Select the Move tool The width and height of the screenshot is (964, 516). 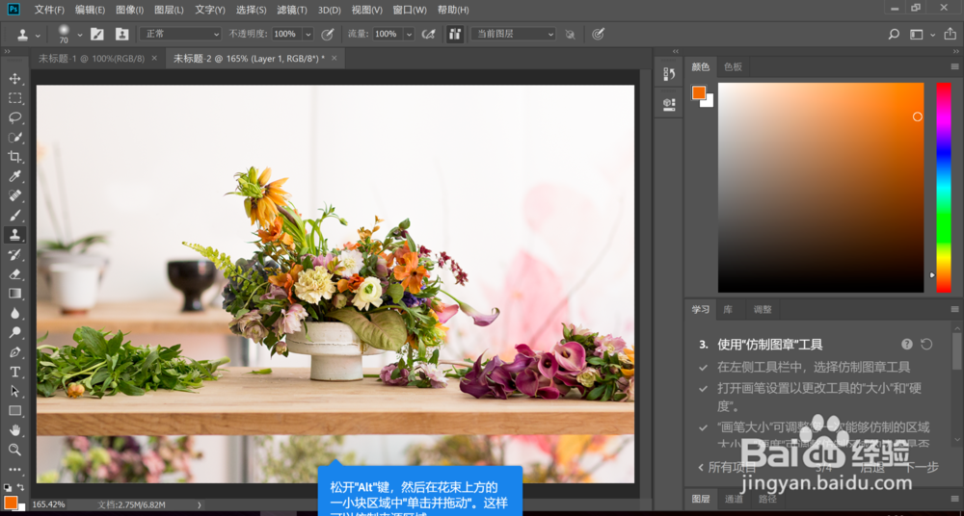[15, 79]
